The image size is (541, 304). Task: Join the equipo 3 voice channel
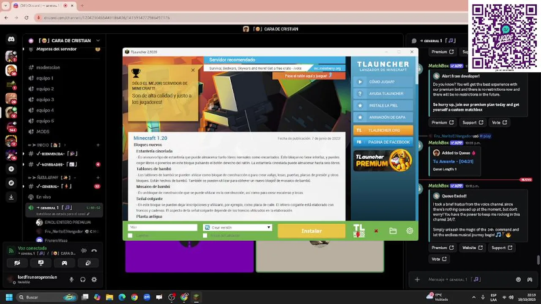point(45,100)
